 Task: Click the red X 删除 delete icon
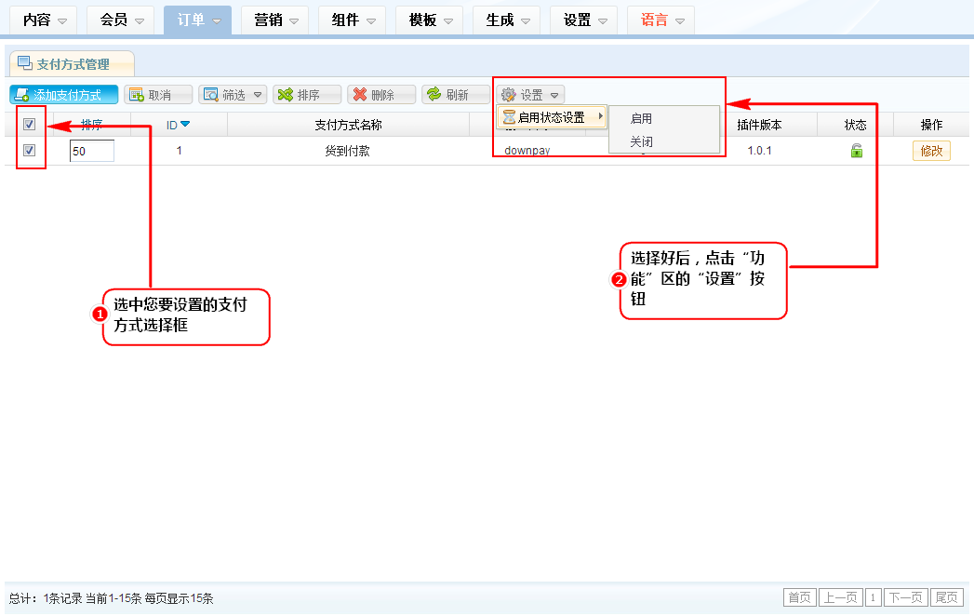360,95
